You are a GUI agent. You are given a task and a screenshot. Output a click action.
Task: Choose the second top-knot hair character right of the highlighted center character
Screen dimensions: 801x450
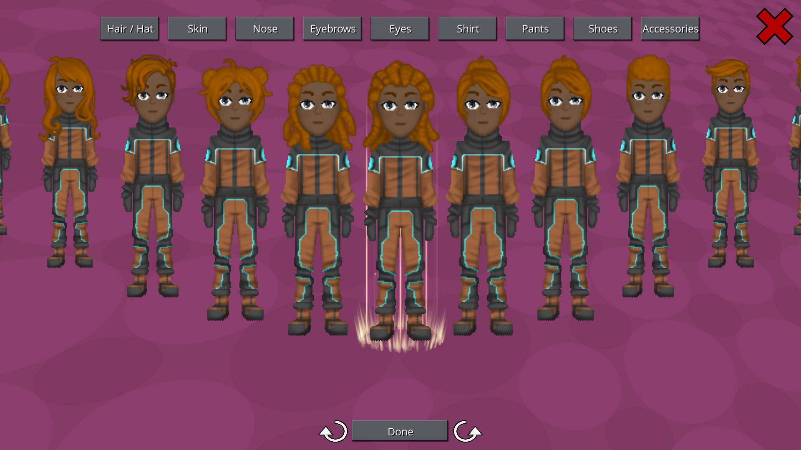coord(565,187)
